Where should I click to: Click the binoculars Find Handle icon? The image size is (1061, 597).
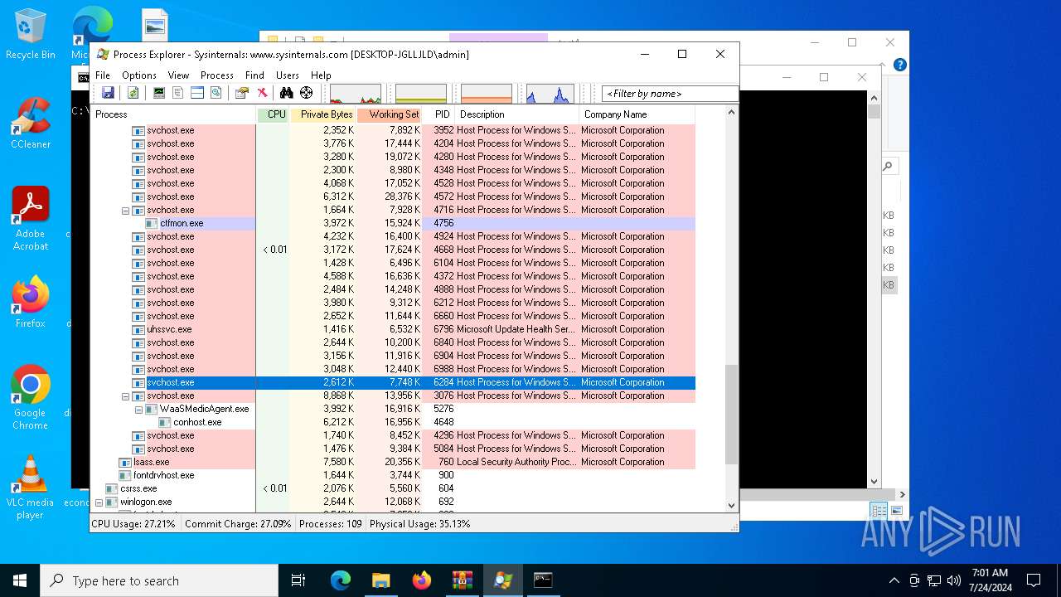(x=287, y=93)
